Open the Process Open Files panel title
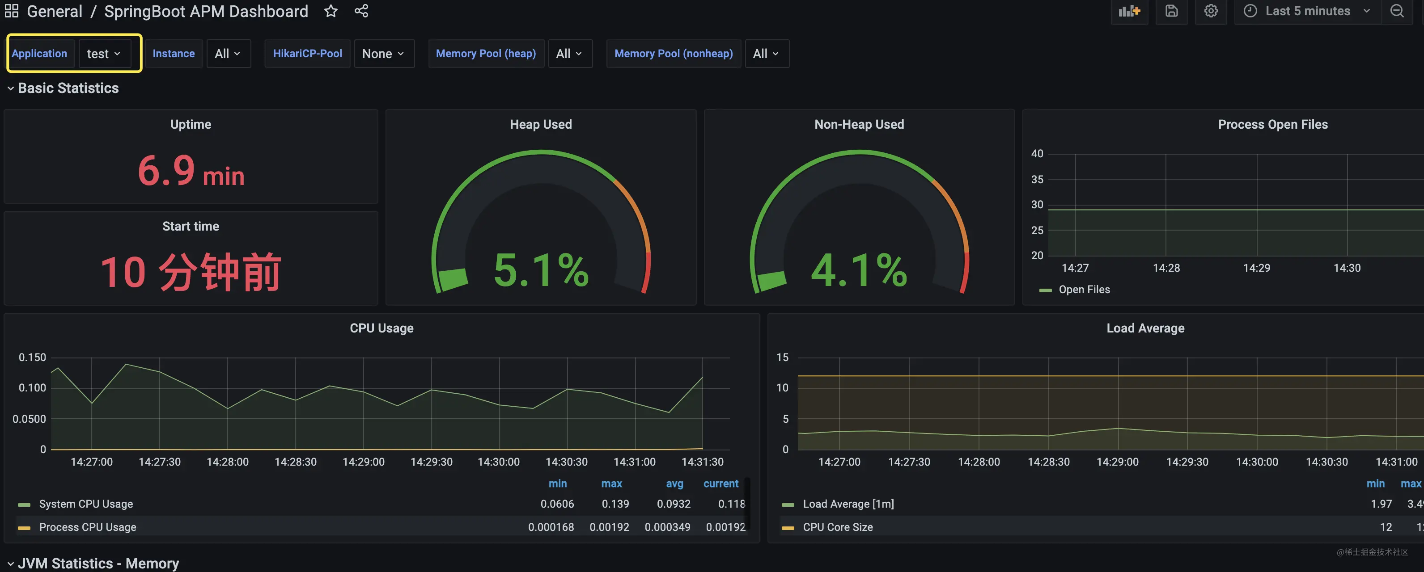The width and height of the screenshot is (1424, 572). point(1272,124)
